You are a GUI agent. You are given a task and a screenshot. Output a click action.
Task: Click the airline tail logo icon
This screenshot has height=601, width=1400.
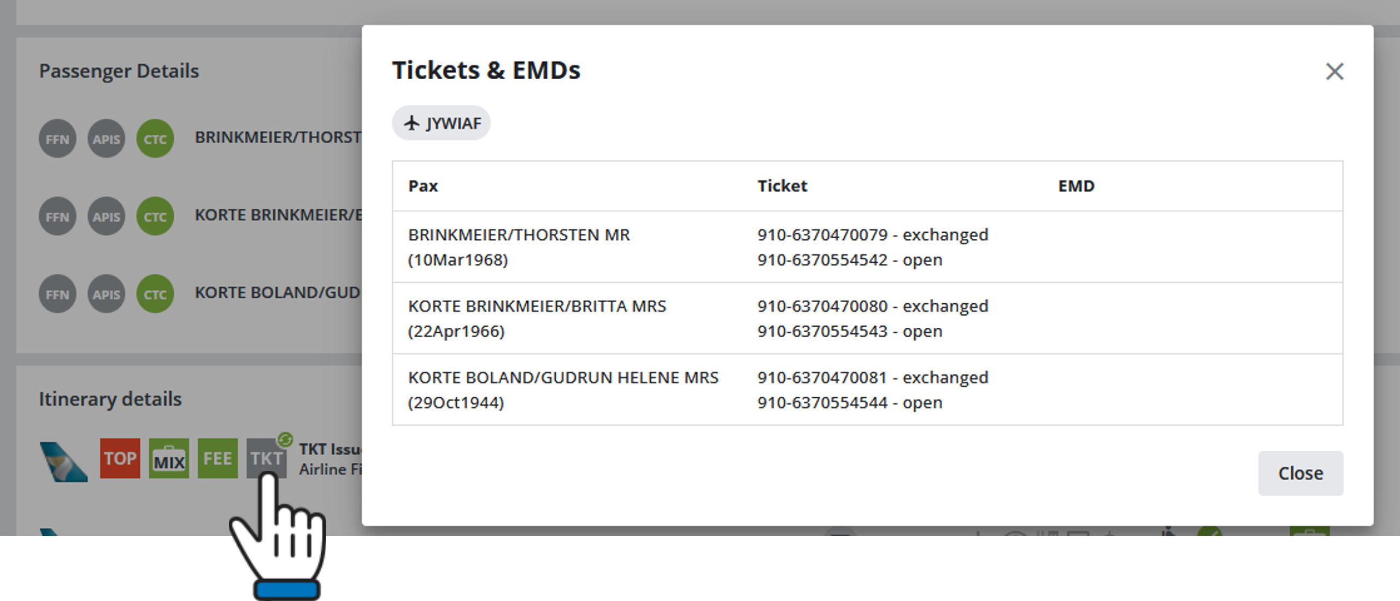(63, 462)
